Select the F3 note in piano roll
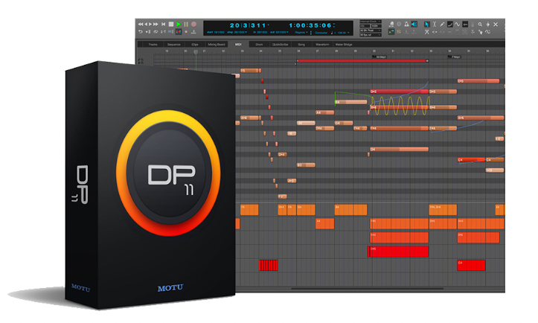The image size is (538, 323). (282, 196)
